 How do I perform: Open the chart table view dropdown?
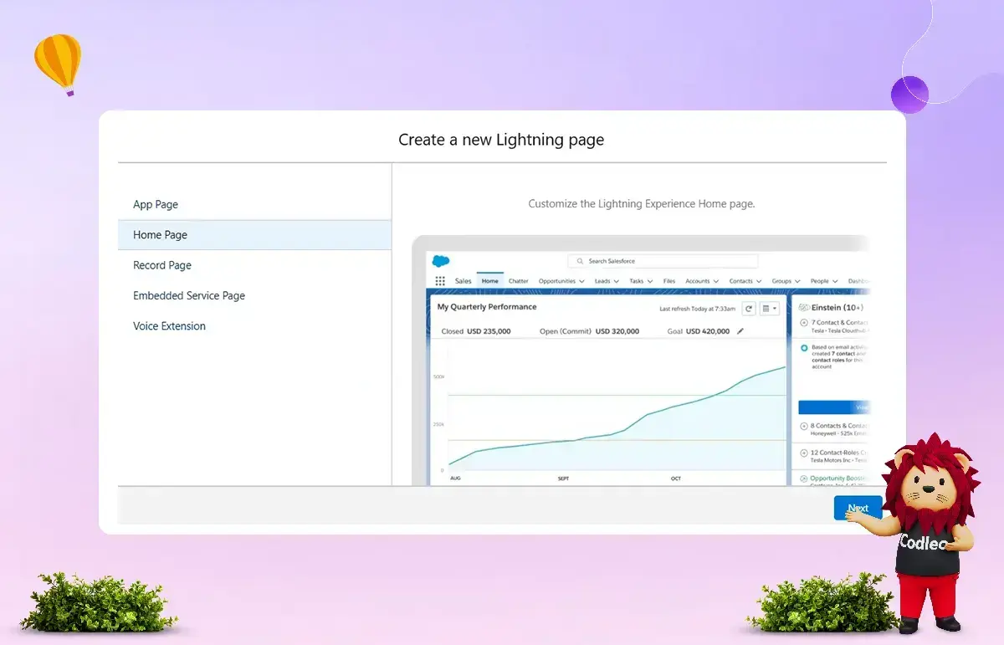coord(770,309)
